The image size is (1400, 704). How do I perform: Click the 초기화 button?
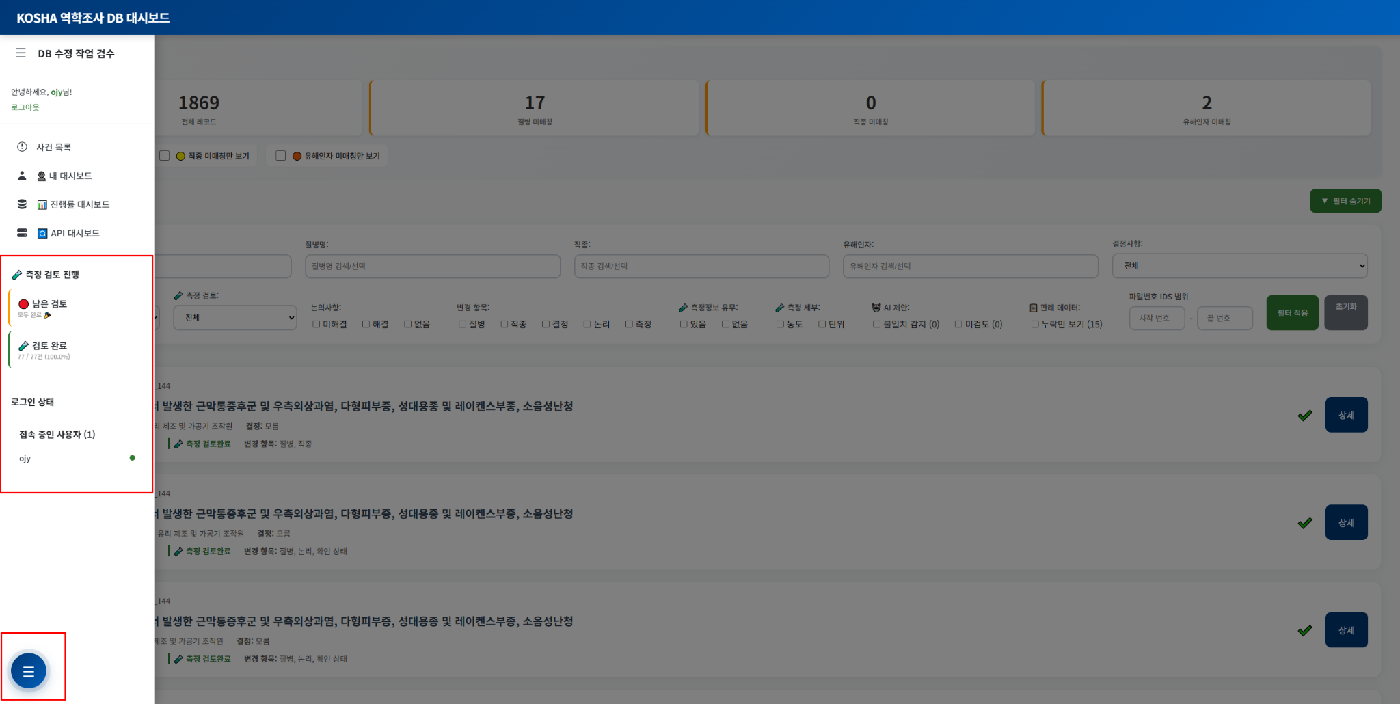click(1346, 312)
